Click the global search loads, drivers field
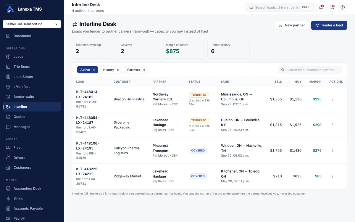Screen dimensions: 355x222 coord(280,7)
